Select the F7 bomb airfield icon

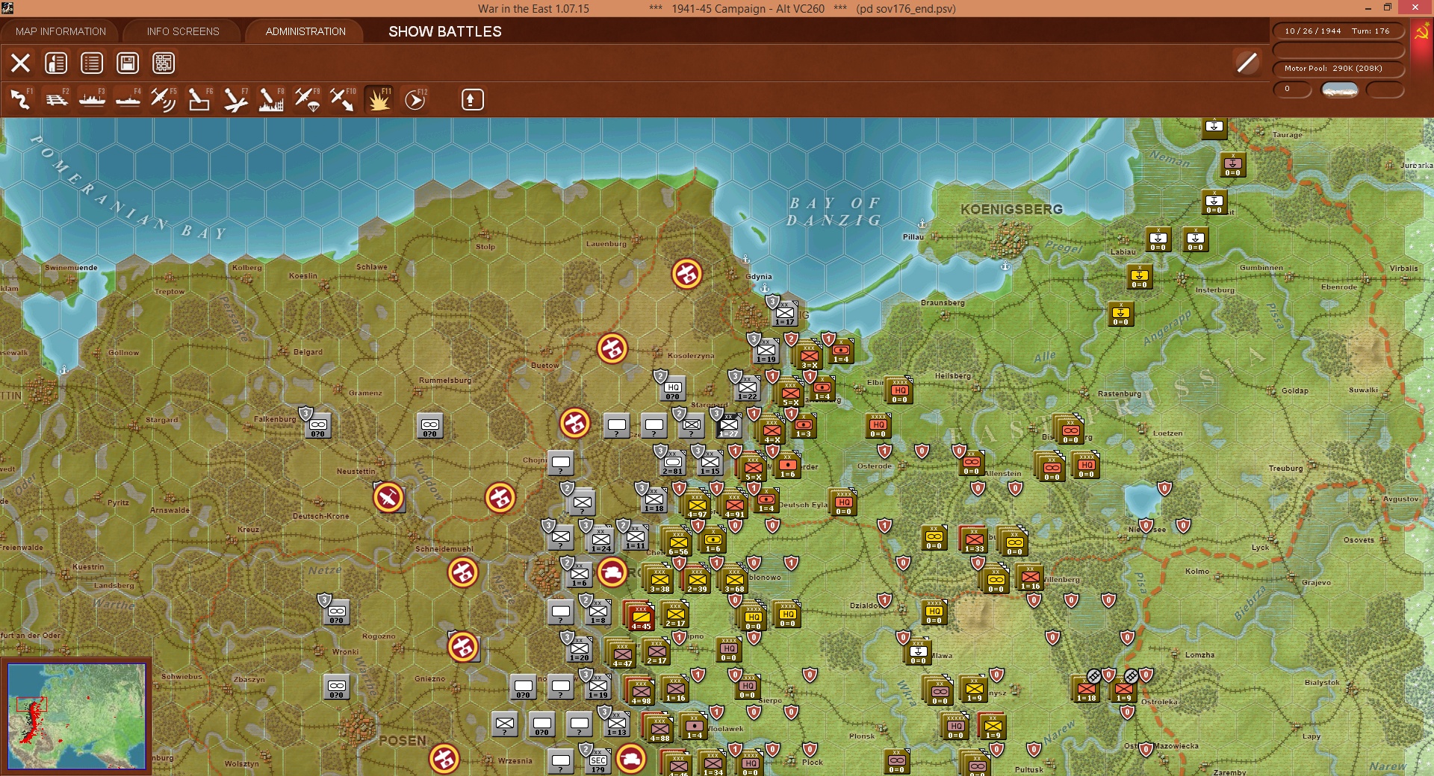235,99
